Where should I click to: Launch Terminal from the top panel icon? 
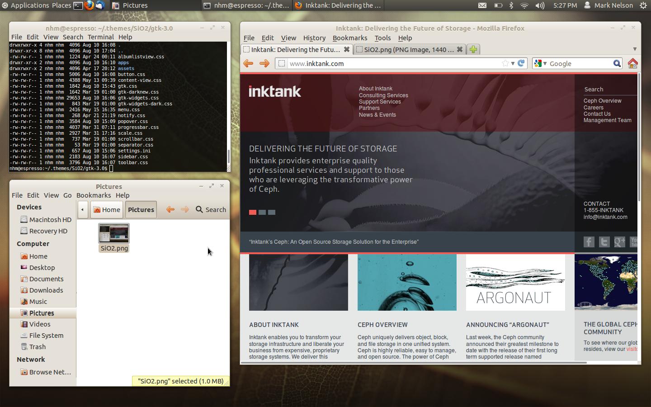78,5
